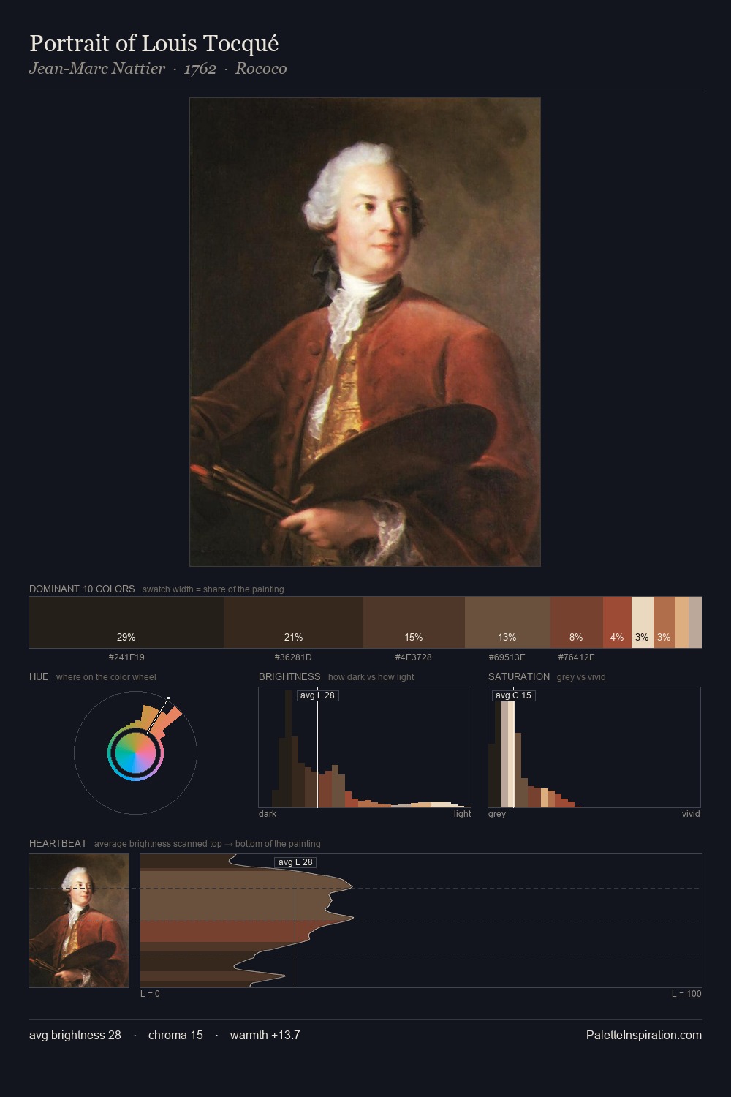Image resolution: width=731 pixels, height=1097 pixels.
Task: Click the 'SATURATION' section heading
Action: [519, 676]
